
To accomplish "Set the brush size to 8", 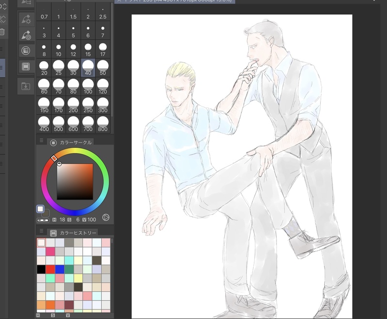I will point(44,49).
